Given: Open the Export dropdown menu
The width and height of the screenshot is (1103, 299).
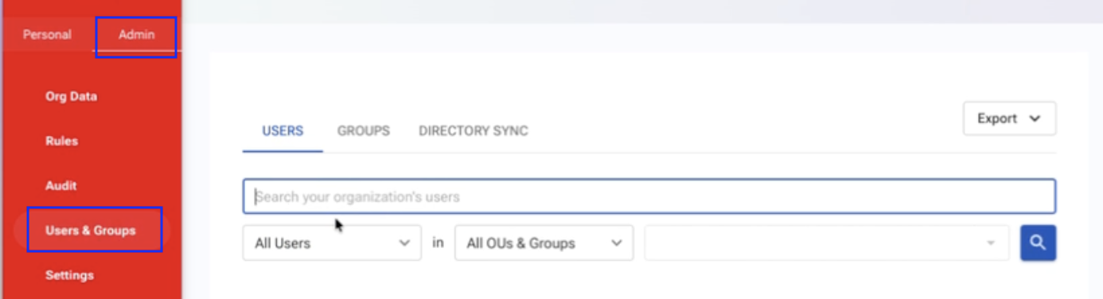Looking at the screenshot, I should [1009, 118].
